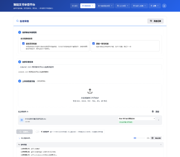This screenshot has height=157, width=180.
Task: Click the GJB438C-2021 standard selection field
Action: pos(90,67)
